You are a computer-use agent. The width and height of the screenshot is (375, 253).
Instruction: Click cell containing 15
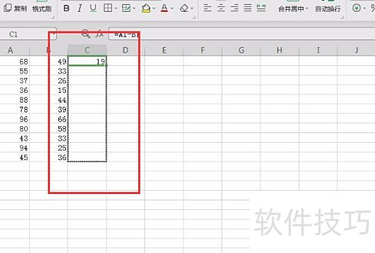[x=49, y=90]
